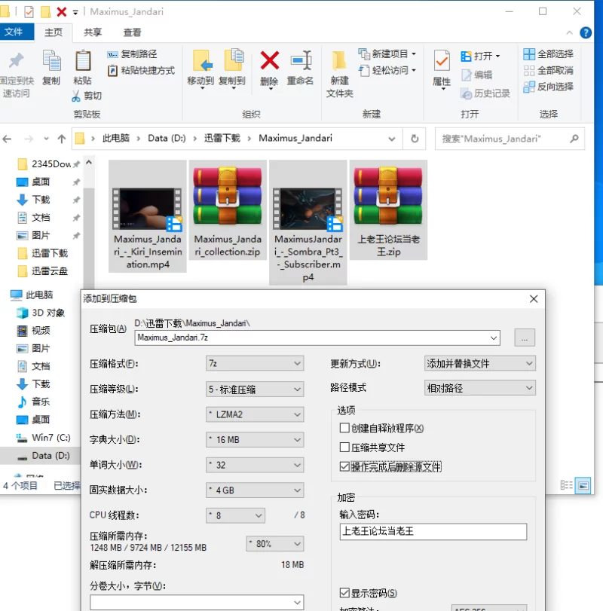Click Copy Path (复制路径)
Viewport: 603px width, 611px height.
tap(132, 54)
